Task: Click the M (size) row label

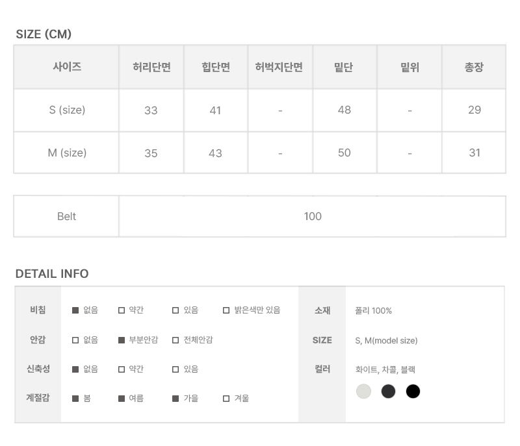Action: pos(67,153)
